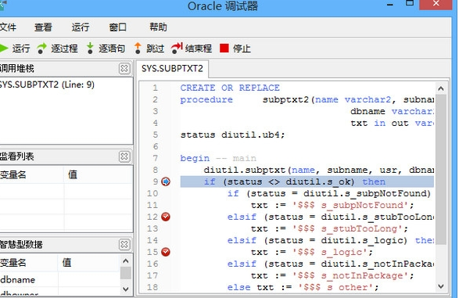Open the 查看 (View) menu

43,27
